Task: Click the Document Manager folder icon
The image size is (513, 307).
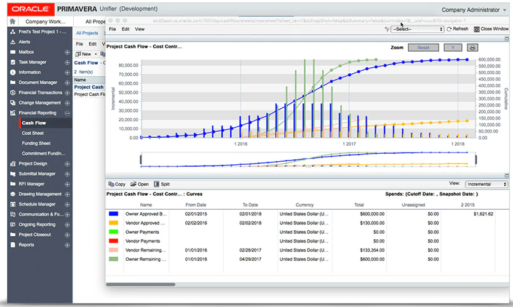Action: pyautogui.click(x=13, y=82)
